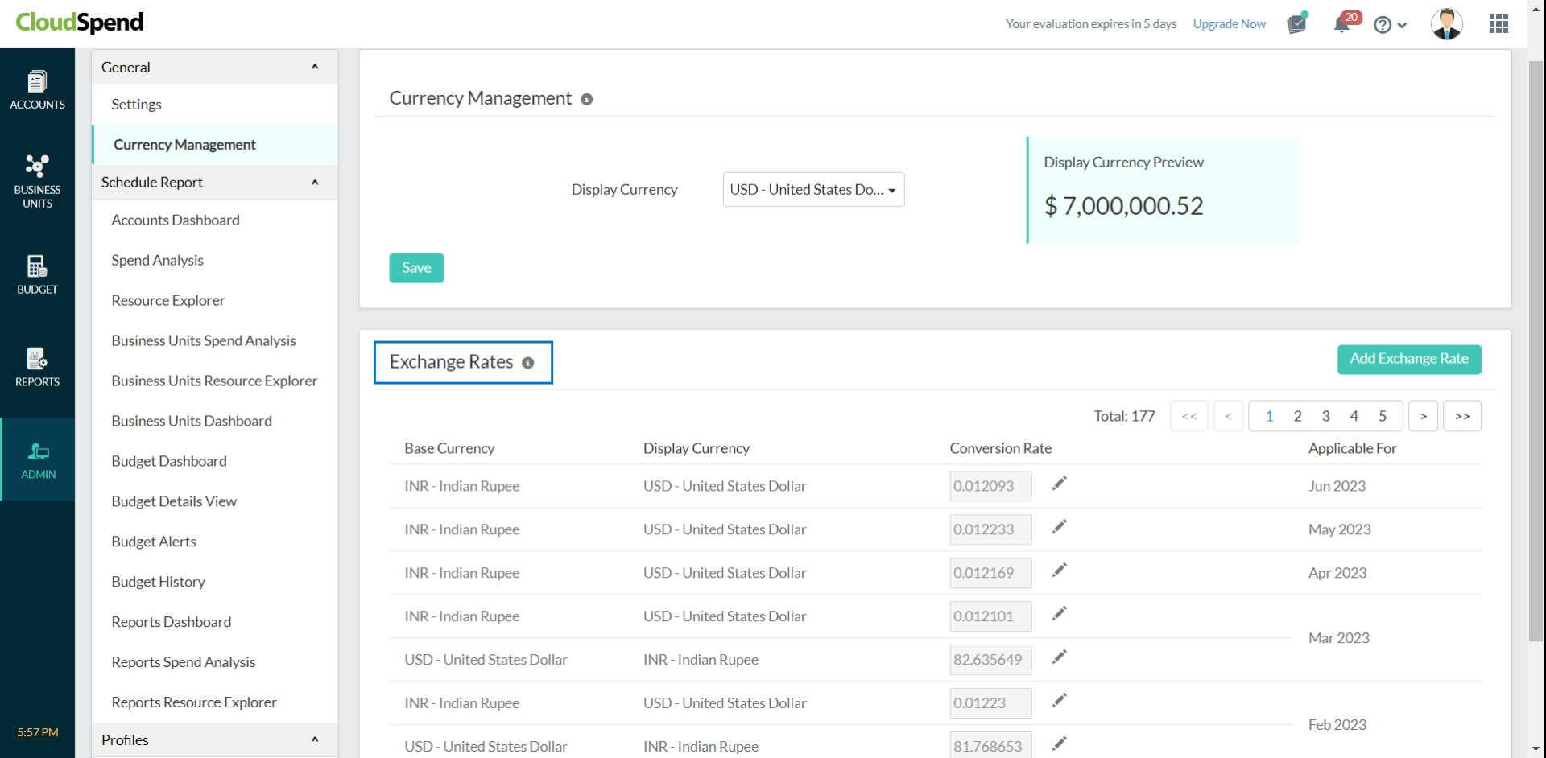Open Settings in the General menu
This screenshot has width=1546, height=758.
pyautogui.click(x=136, y=105)
